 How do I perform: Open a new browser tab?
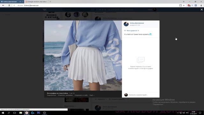(x=50, y=2)
